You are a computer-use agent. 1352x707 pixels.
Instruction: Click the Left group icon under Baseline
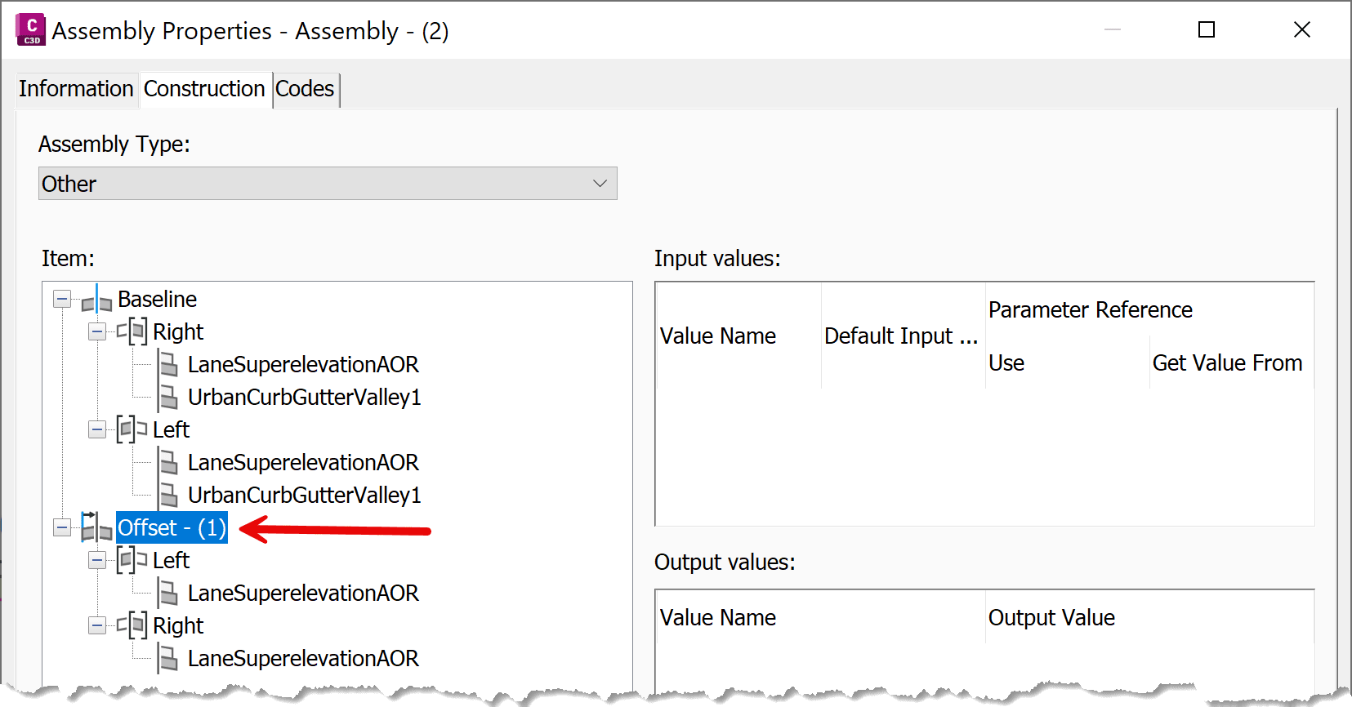pos(132,429)
